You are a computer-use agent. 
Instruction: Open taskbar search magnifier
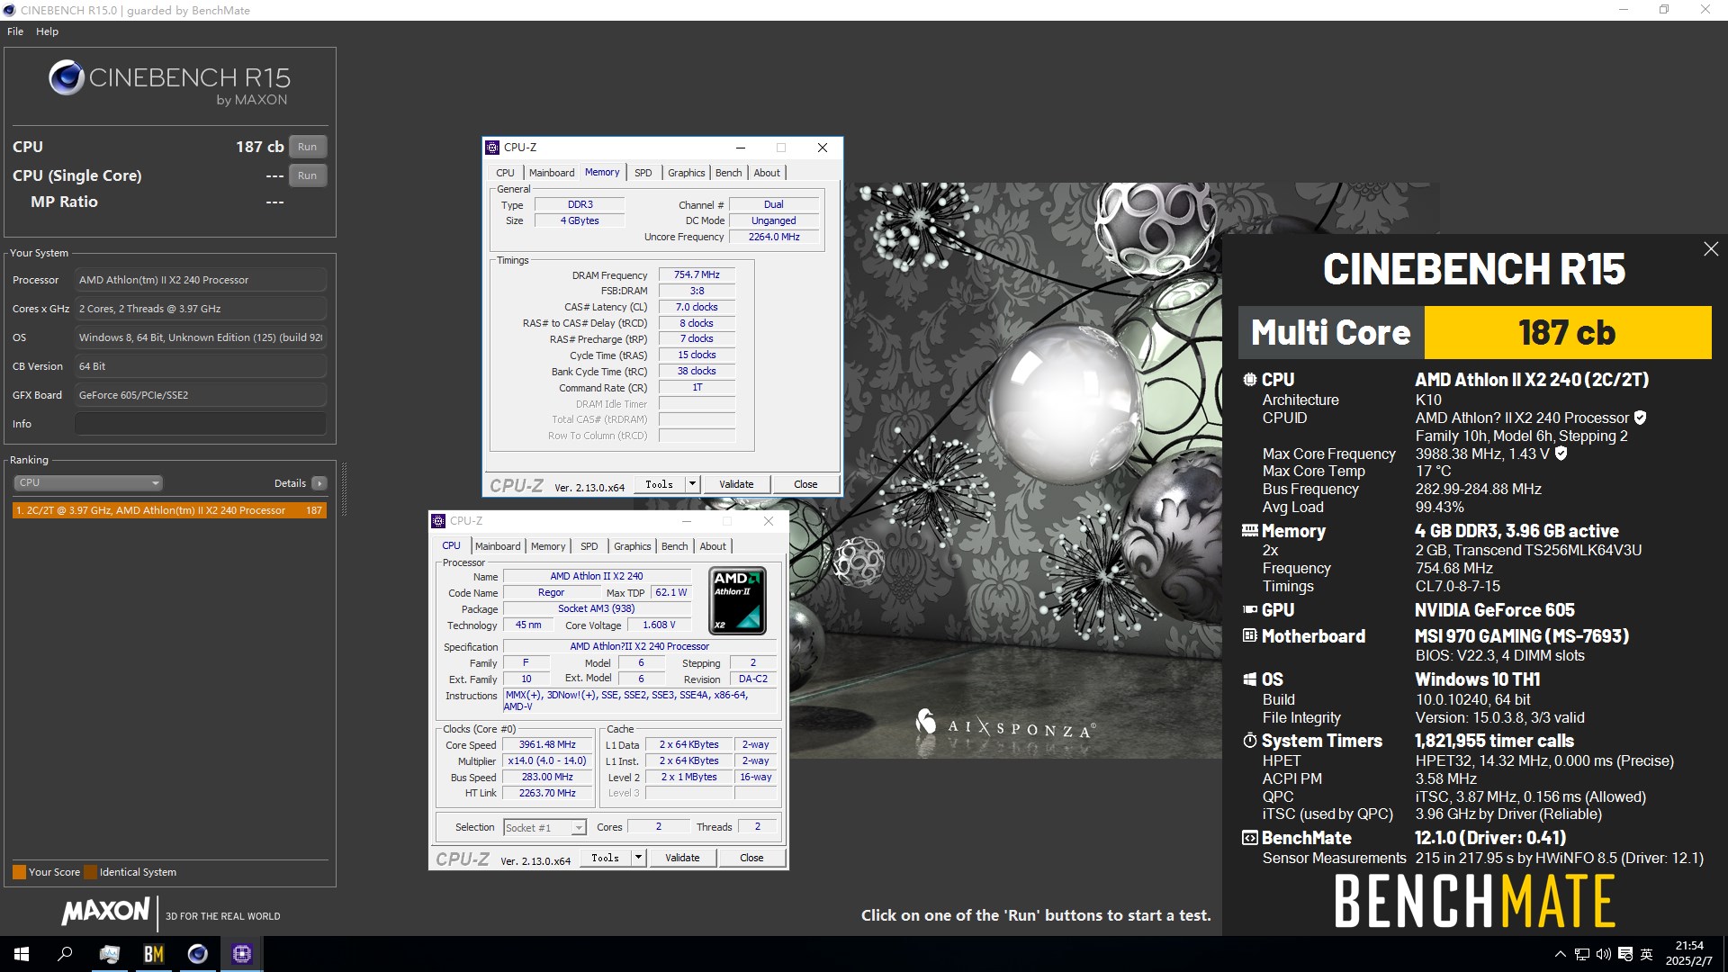click(x=65, y=954)
